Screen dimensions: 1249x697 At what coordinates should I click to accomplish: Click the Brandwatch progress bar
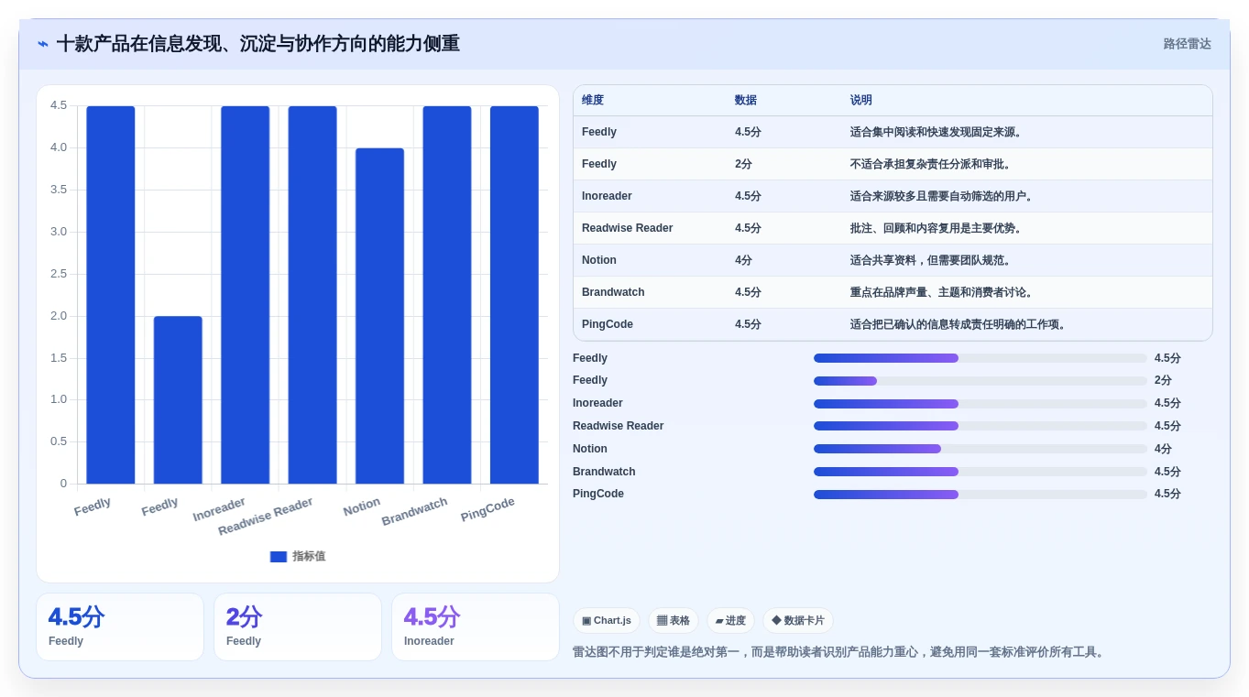(981, 473)
